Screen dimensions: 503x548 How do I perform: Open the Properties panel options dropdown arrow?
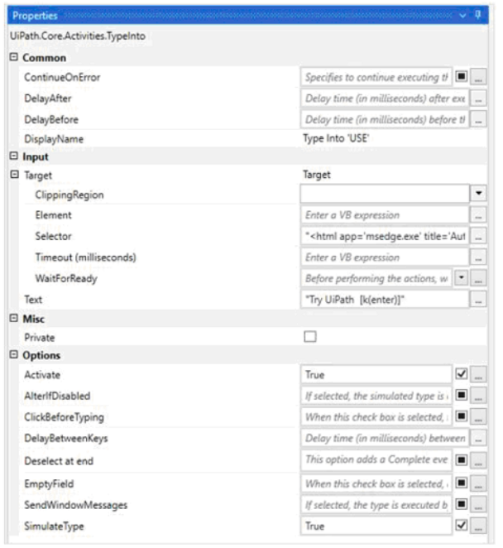[x=462, y=16]
